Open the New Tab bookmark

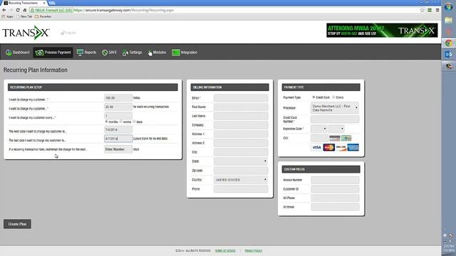click(24, 16)
